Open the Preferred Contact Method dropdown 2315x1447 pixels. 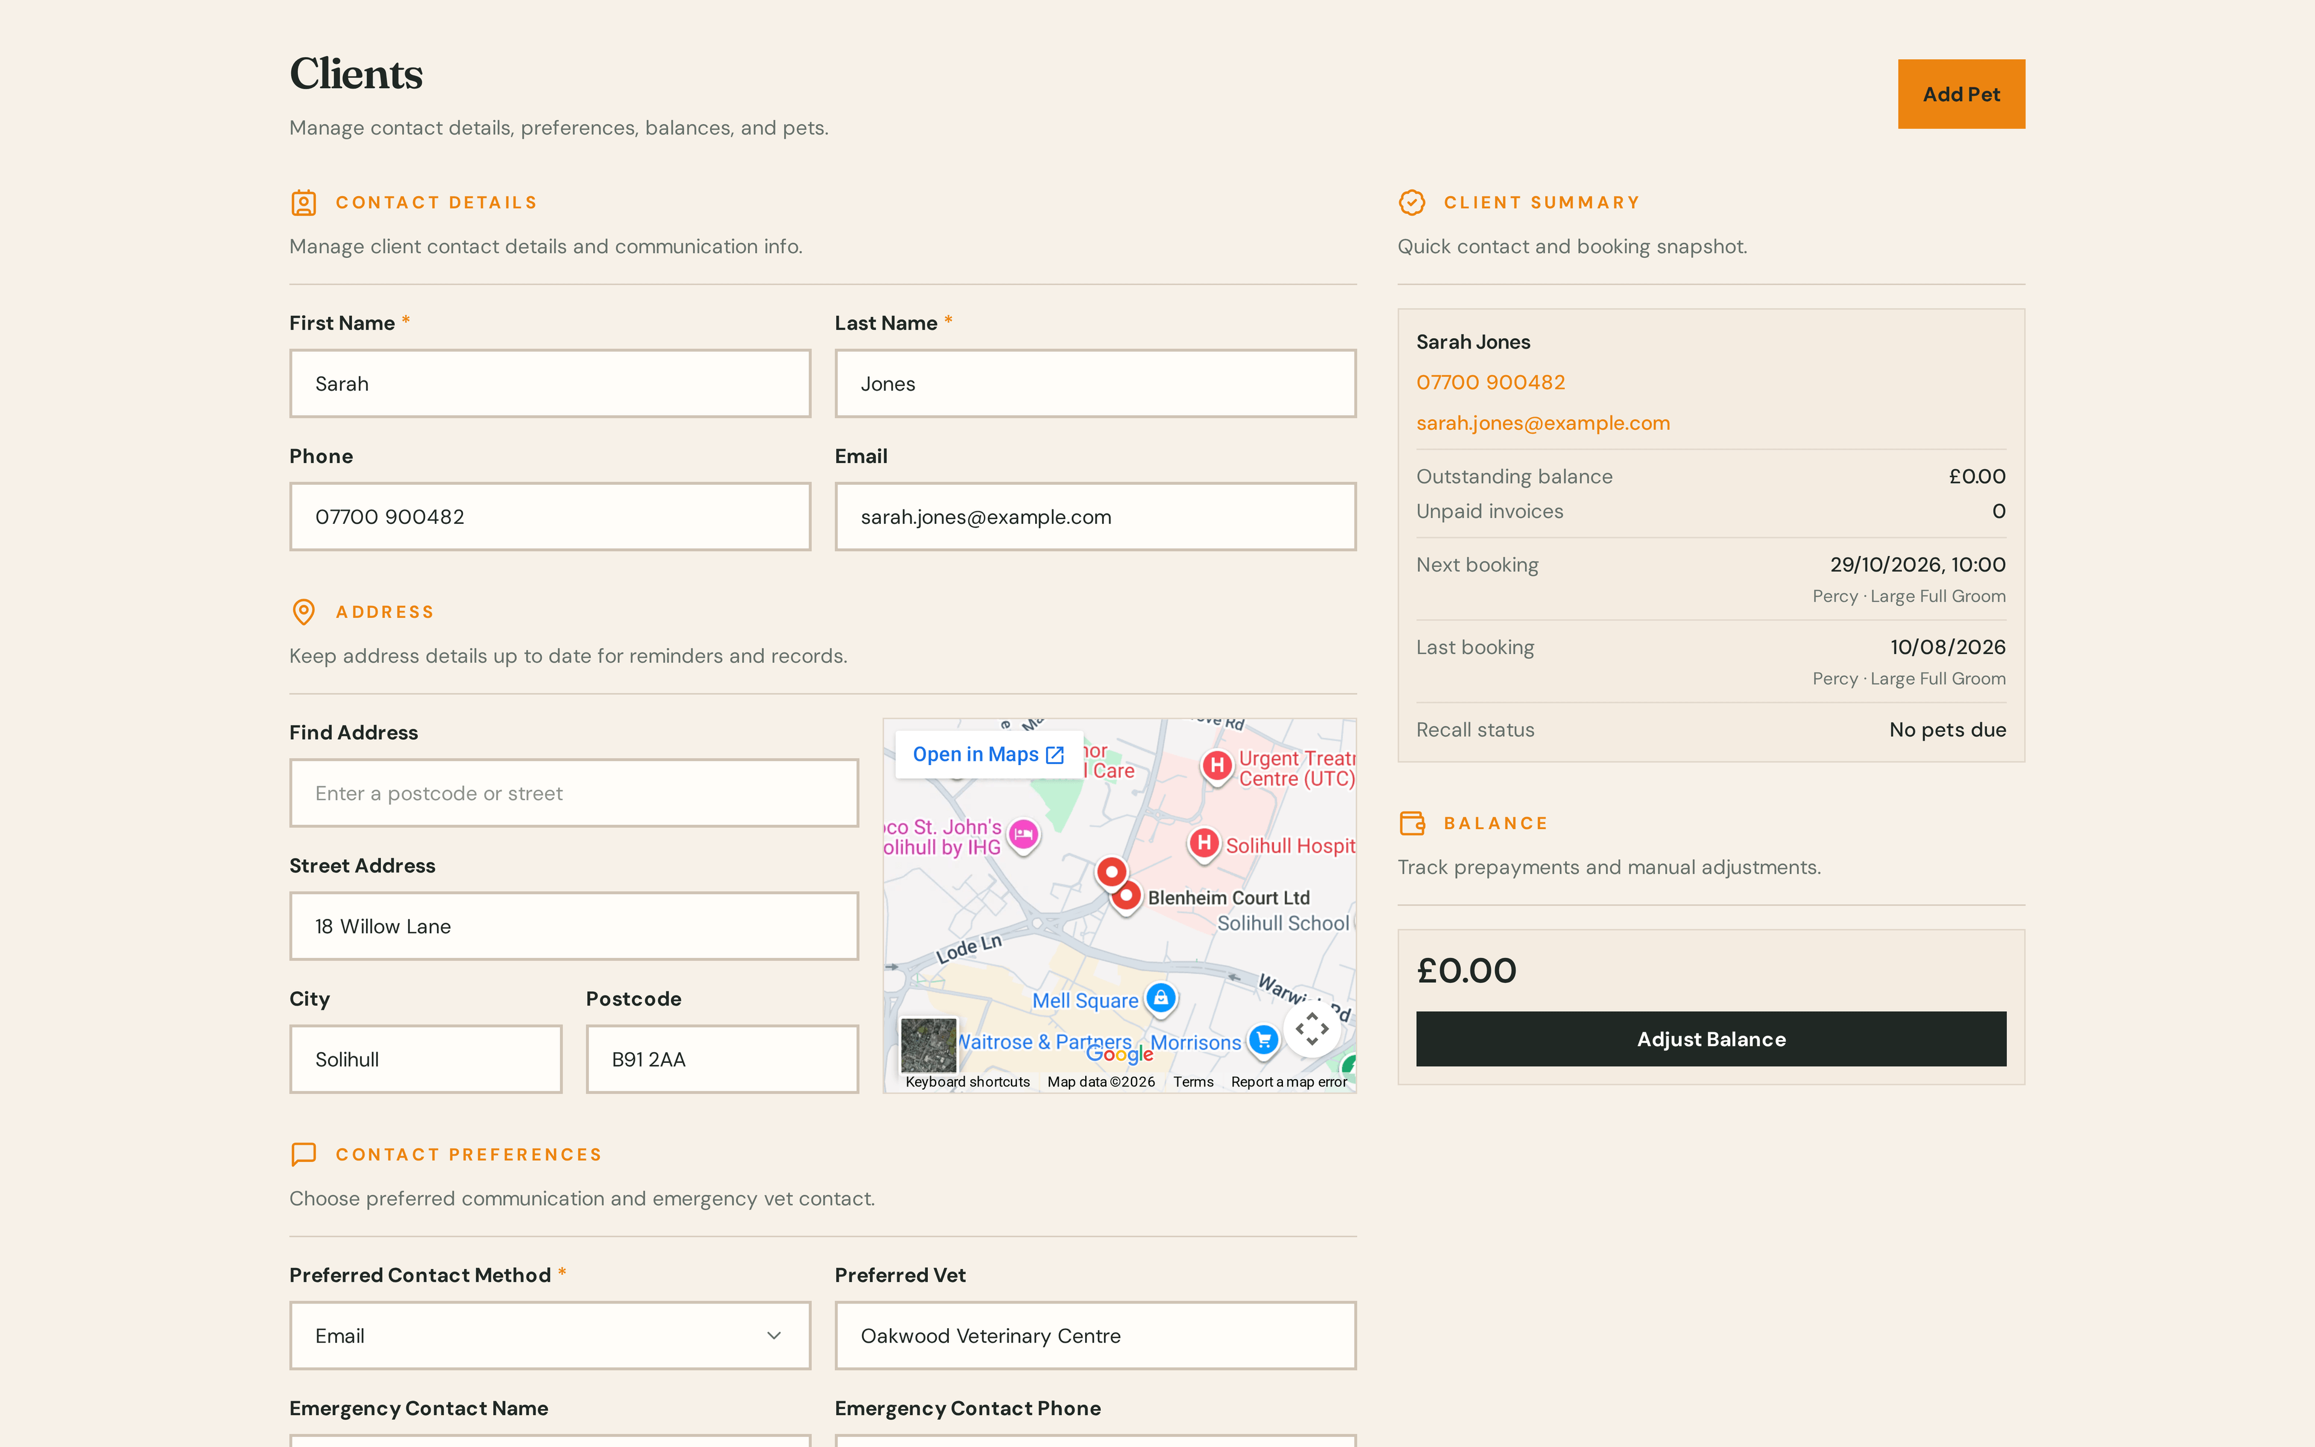(550, 1335)
